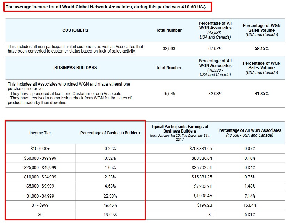The width and height of the screenshot is (286, 223).
Task: Click the 32.03% associates percentage
Action: click(215, 94)
